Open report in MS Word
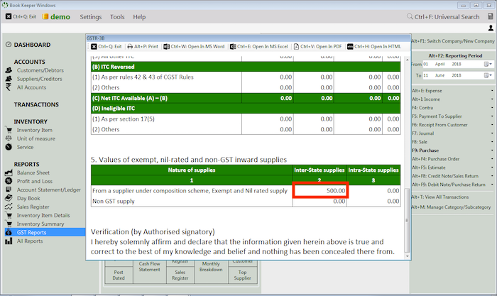 tap(194, 47)
